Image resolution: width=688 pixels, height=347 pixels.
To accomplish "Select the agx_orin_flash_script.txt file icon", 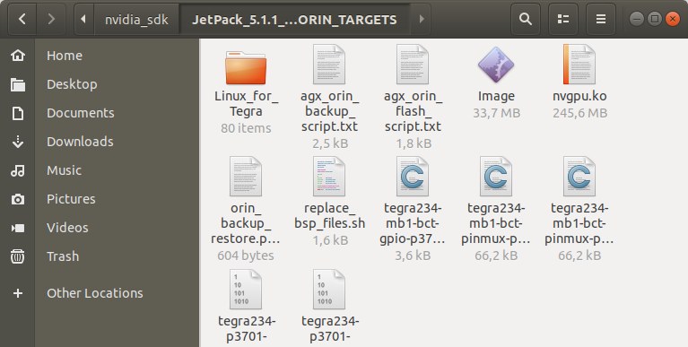I will coord(413,64).
